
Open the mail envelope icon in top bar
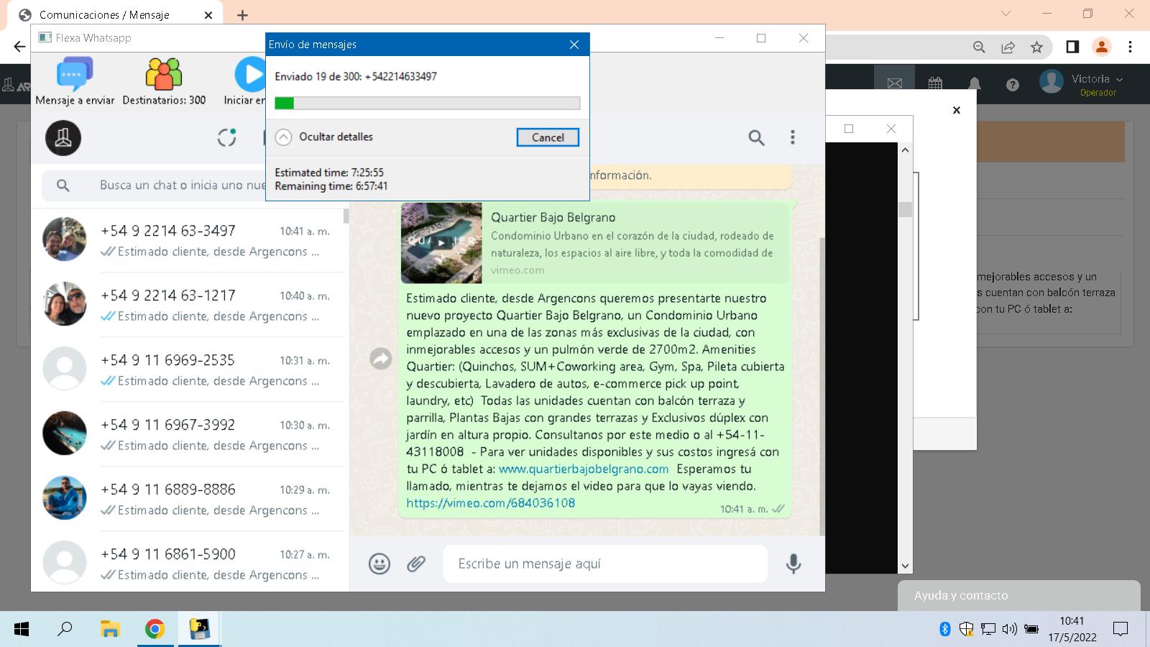tap(895, 83)
